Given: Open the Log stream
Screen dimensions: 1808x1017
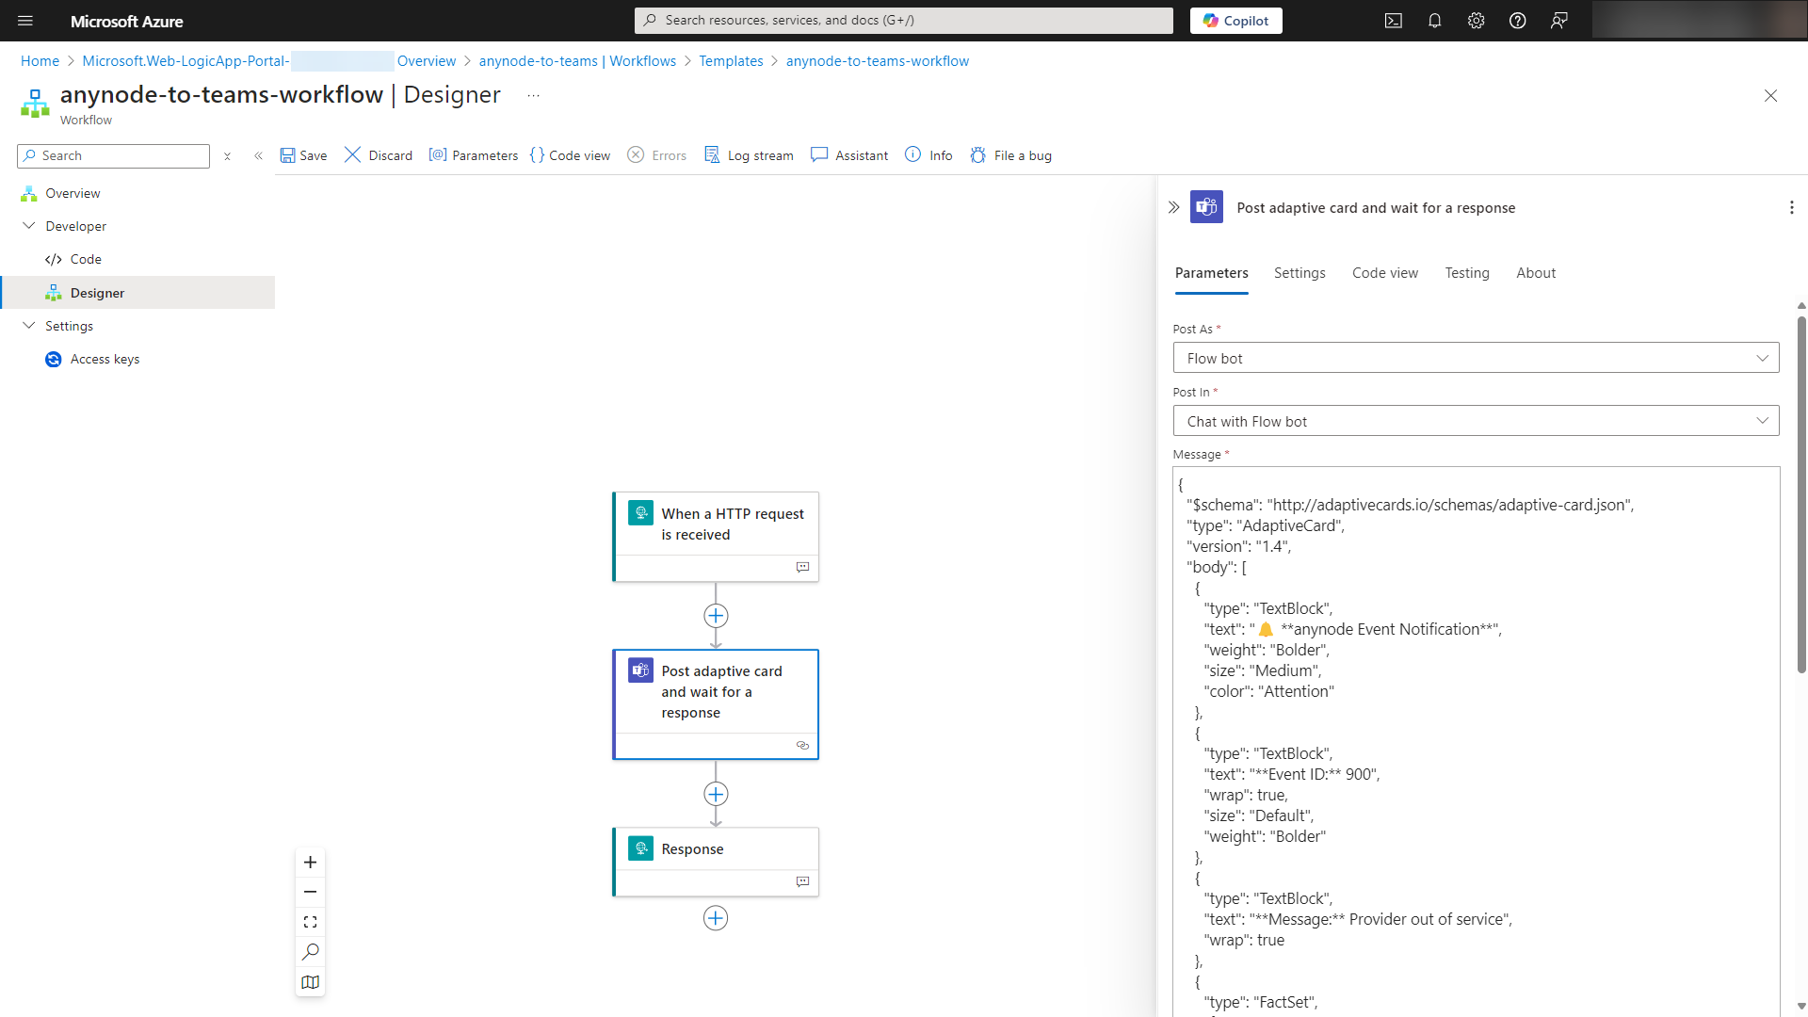Looking at the screenshot, I should coord(749,155).
